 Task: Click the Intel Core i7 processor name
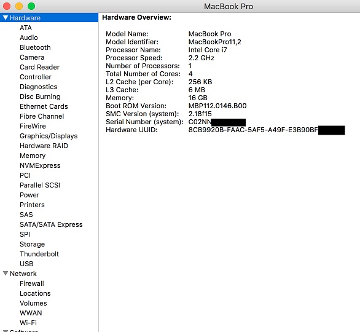coord(208,50)
